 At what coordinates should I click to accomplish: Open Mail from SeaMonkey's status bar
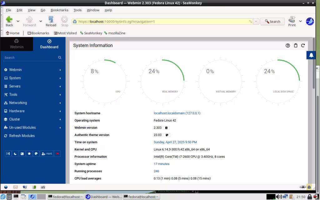coord(15,187)
